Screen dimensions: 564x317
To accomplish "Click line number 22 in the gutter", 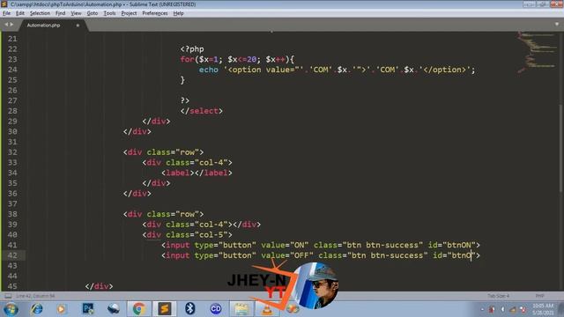I will point(12,49).
